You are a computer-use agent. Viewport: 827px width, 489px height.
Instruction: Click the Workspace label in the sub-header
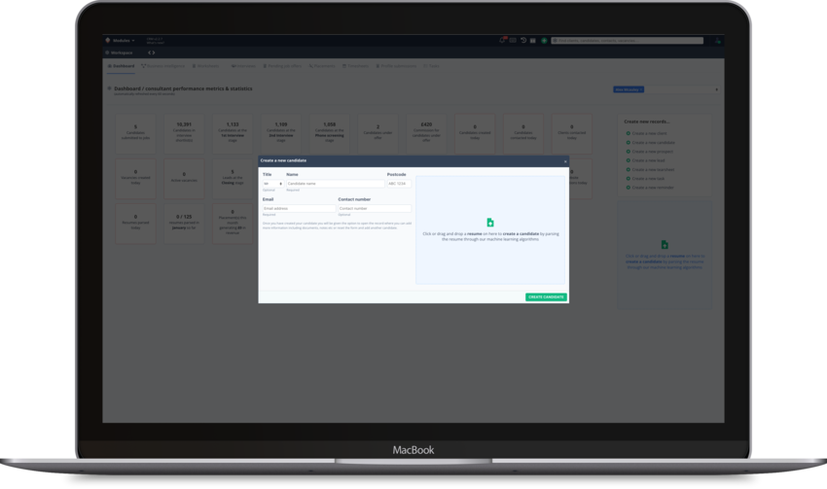point(122,52)
